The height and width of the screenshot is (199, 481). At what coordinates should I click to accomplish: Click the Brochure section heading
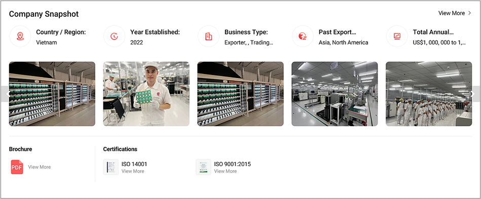[21, 149]
